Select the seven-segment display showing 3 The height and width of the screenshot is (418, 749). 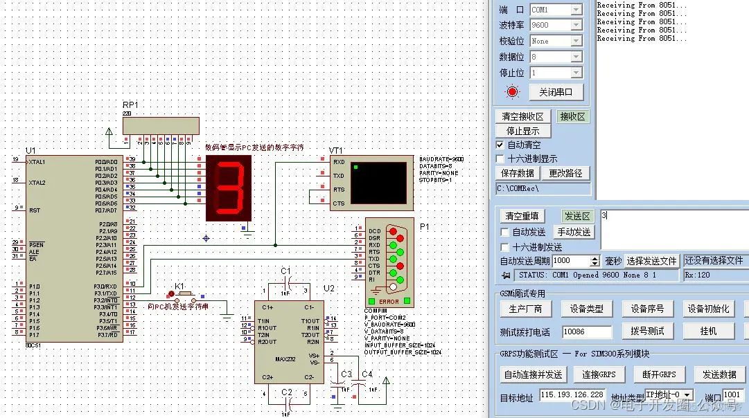pos(229,188)
